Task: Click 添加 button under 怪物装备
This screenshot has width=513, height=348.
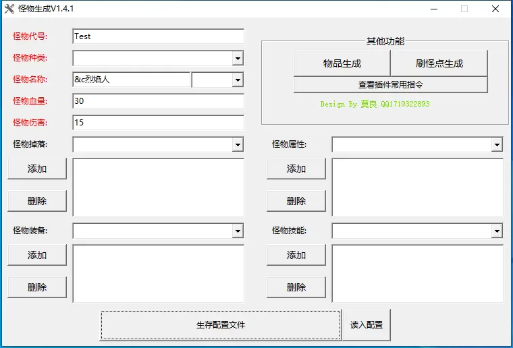Action: tap(37, 255)
